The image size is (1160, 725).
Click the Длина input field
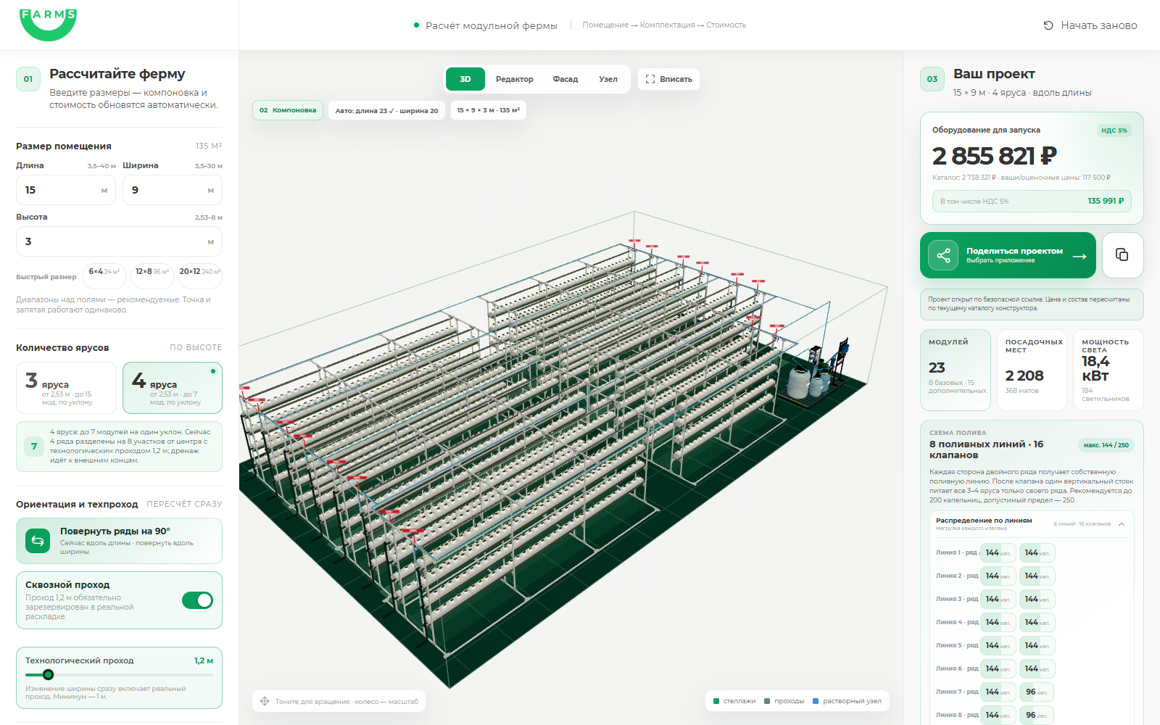(66, 190)
